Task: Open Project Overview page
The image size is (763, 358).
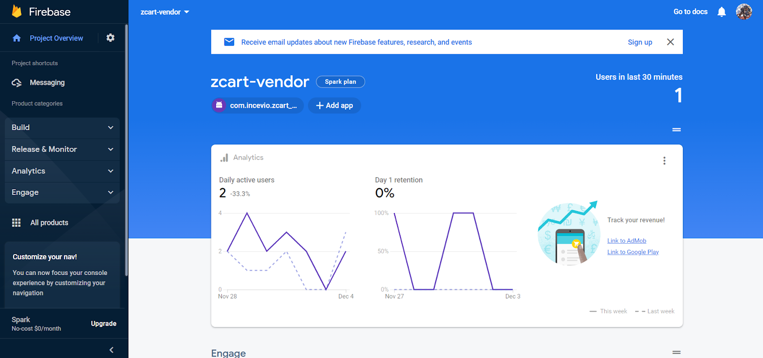Action: [56, 38]
